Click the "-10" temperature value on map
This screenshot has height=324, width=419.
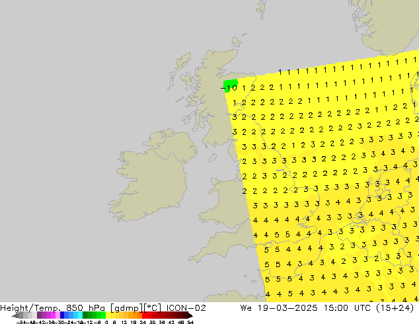coord(229,88)
